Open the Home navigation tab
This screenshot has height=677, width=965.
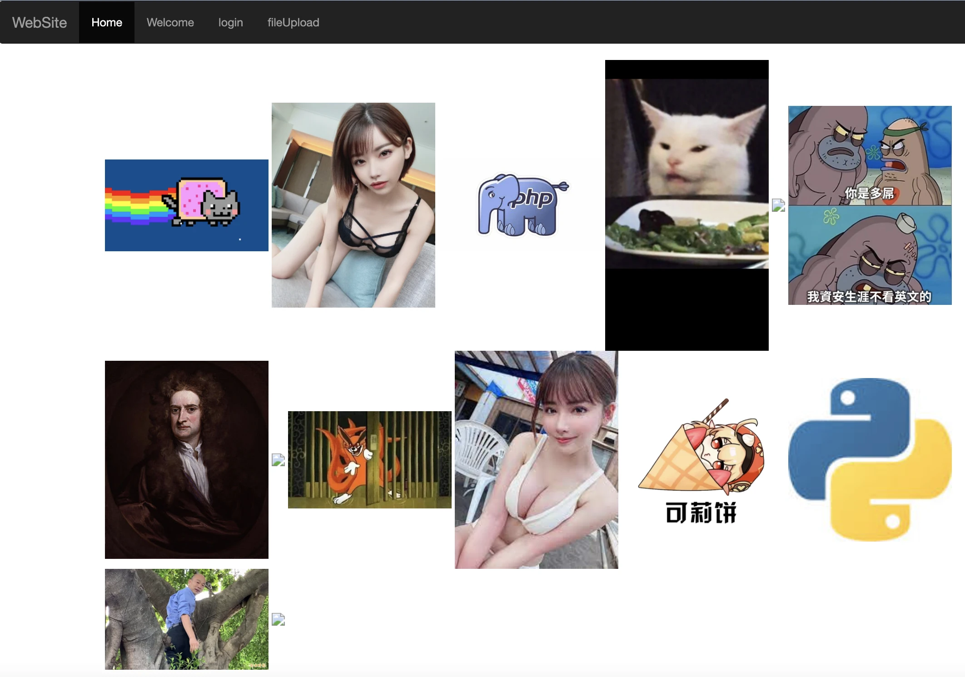point(107,22)
